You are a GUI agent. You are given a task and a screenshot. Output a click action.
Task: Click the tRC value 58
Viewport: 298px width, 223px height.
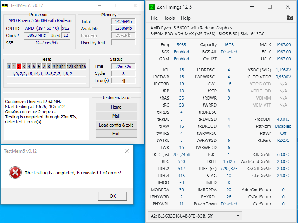(181, 105)
